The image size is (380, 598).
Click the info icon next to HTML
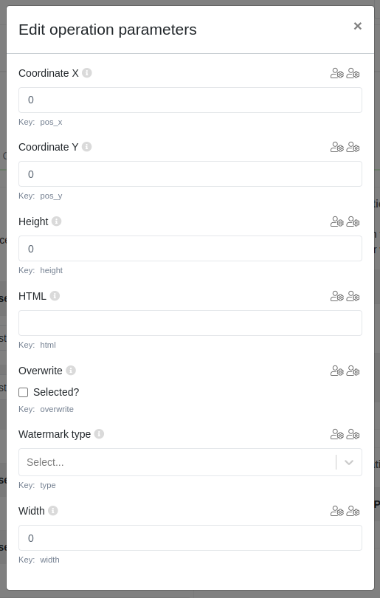pos(55,295)
